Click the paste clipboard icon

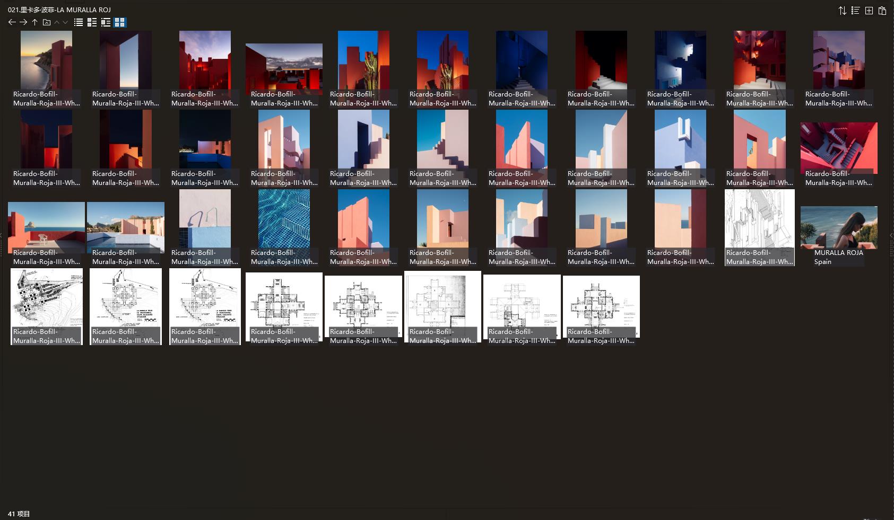point(882,11)
